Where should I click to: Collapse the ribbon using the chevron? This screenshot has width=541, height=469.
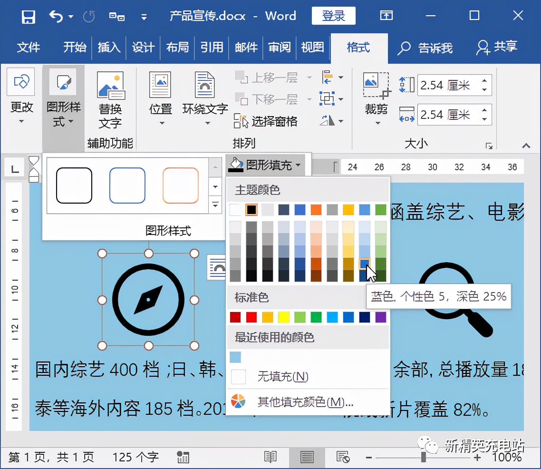[526, 146]
